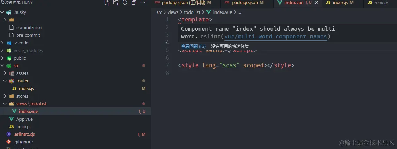Click the scoped attribute on line 7
Viewport: 397px width, 149px height.
(x=253, y=65)
